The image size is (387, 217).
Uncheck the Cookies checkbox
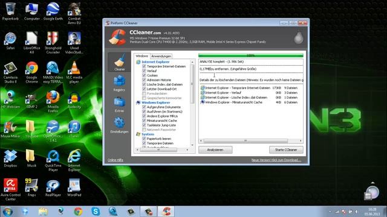[144, 75]
